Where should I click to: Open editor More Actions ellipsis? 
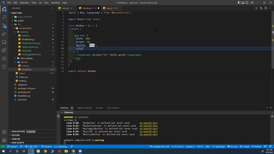click(270, 8)
